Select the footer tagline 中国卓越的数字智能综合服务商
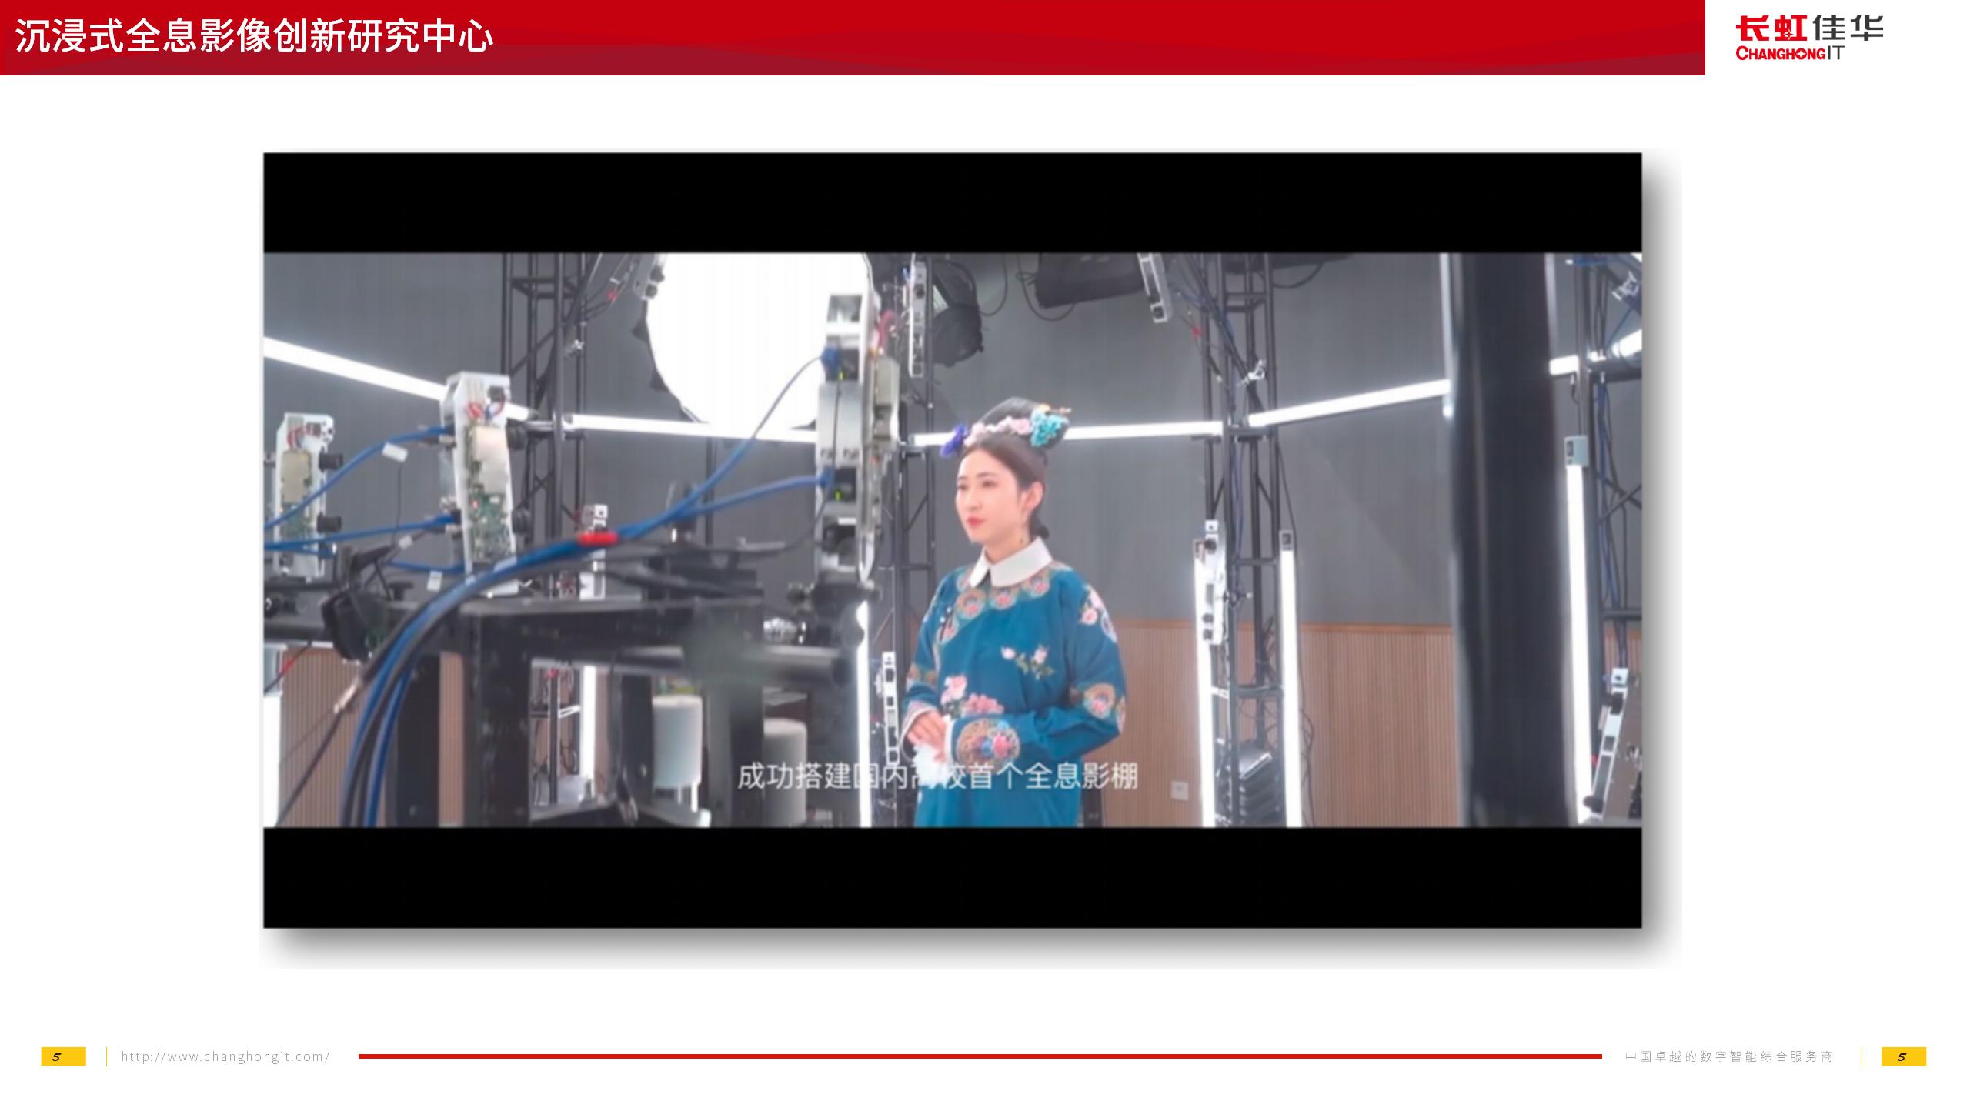The width and height of the screenshot is (1970, 1108). pyautogui.click(x=1729, y=1056)
